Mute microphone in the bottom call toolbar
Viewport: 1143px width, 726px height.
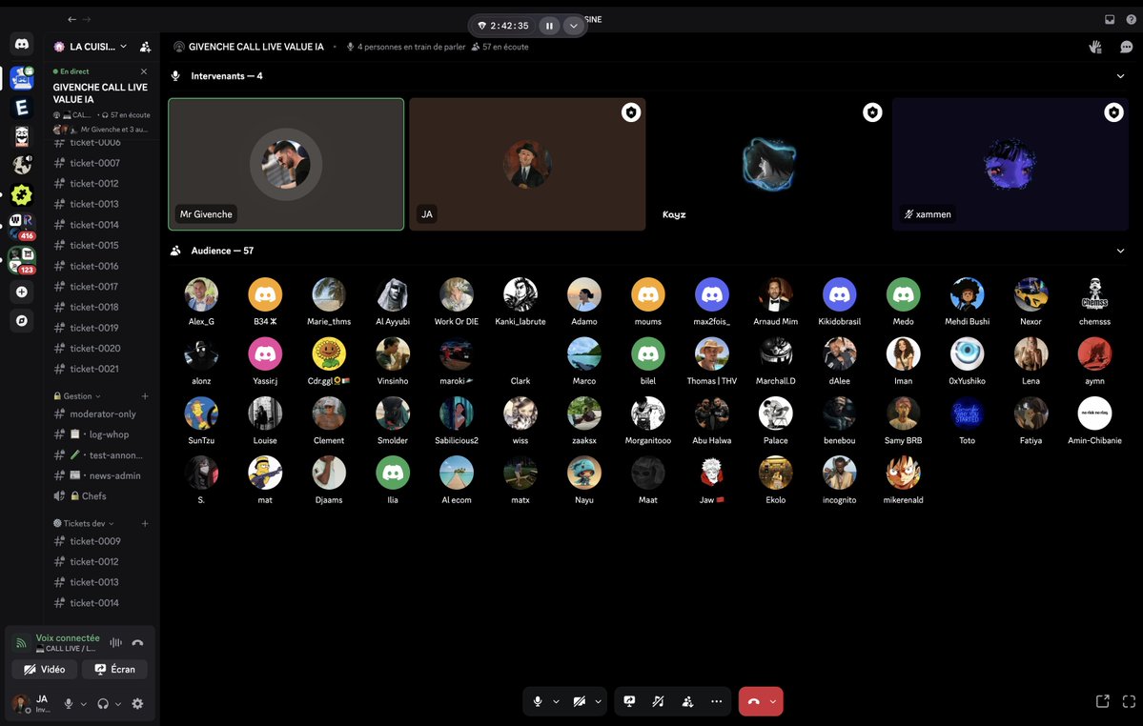(x=538, y=701)
